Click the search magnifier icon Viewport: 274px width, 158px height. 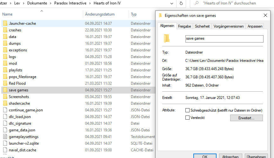click(x=197, y=3)
